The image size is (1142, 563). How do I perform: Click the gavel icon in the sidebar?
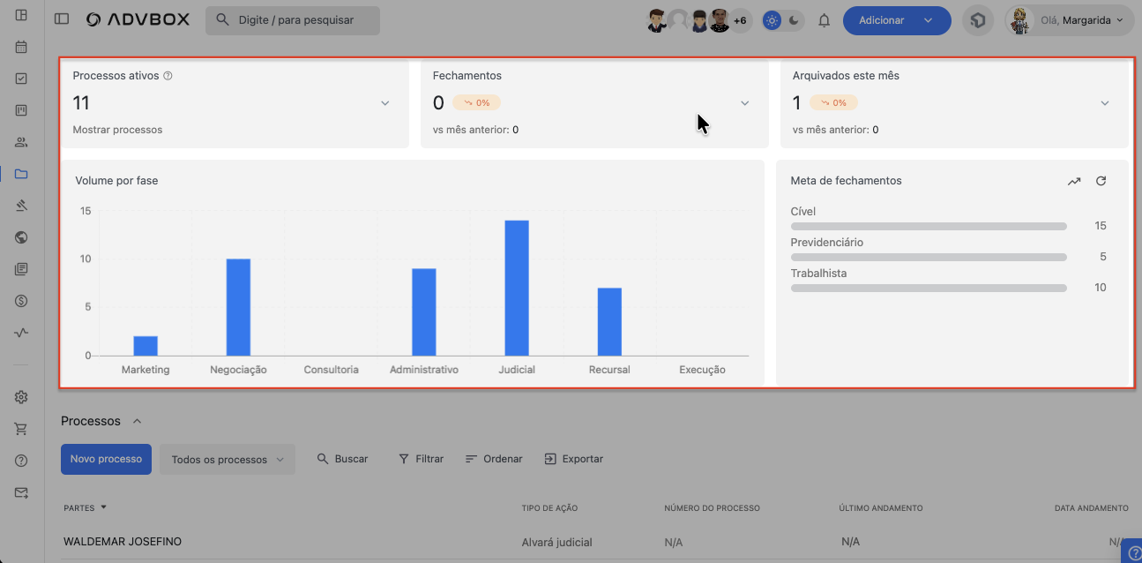tap(21, 206)
